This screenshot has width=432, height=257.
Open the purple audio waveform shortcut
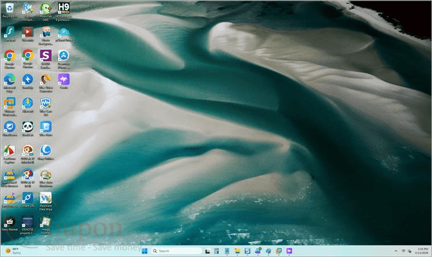64,81
